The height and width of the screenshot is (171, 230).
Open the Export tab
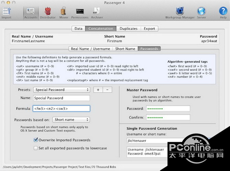click(149, 29)
